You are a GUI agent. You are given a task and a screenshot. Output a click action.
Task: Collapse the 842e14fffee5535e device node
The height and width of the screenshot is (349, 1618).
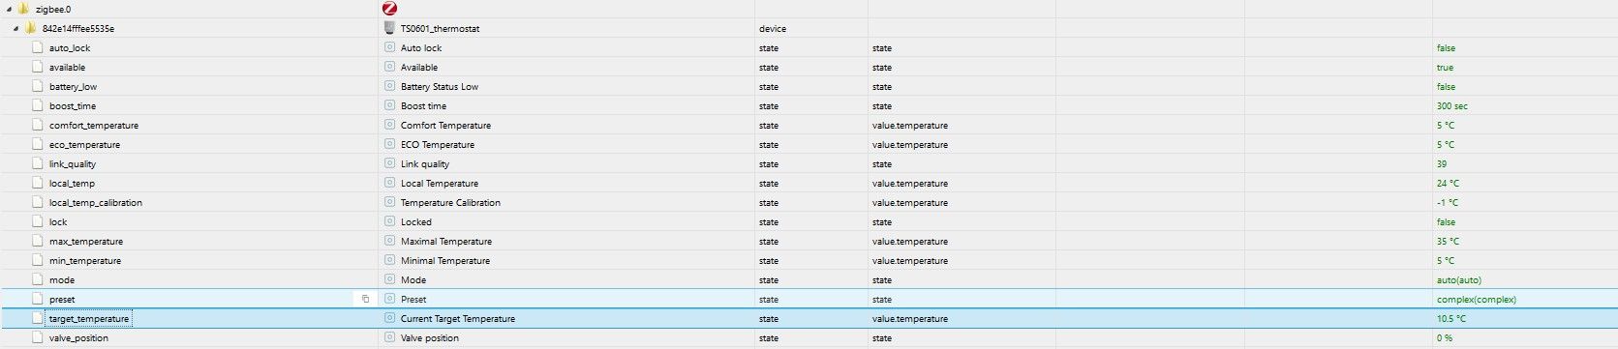16,28
